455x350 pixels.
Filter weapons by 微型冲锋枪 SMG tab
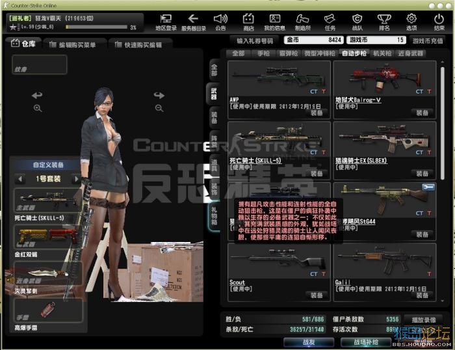320,53
